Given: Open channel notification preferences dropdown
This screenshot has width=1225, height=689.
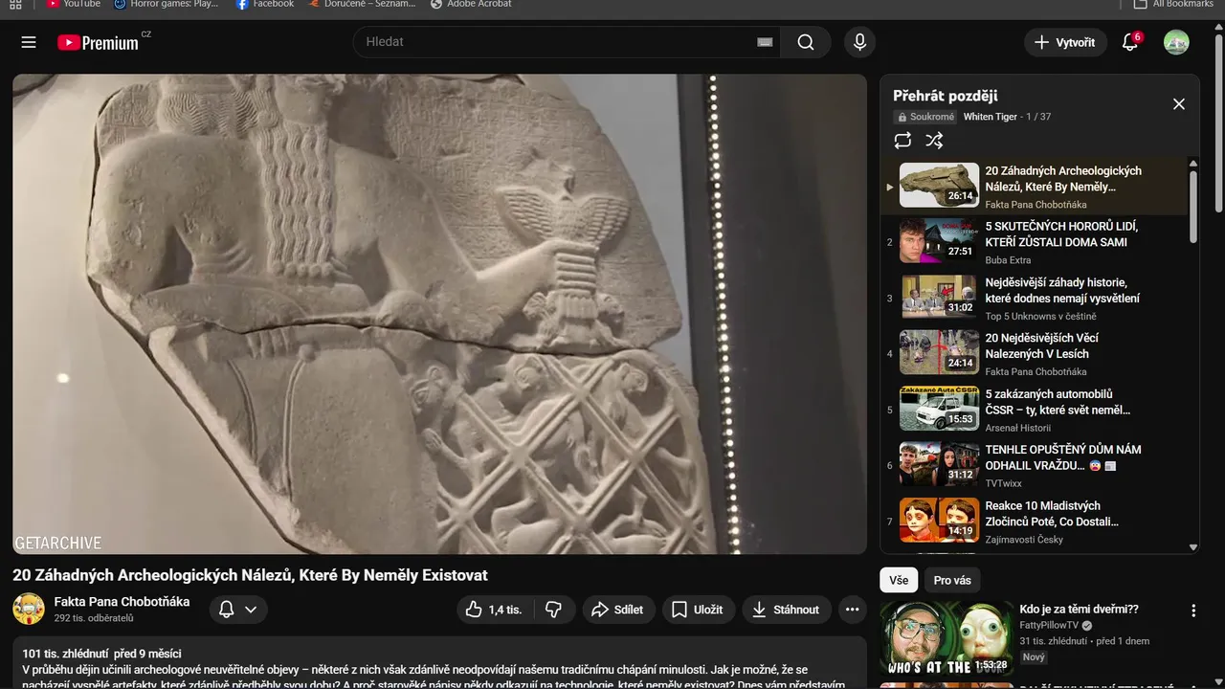Looking at the screenshot, I should tap(237, 610).
